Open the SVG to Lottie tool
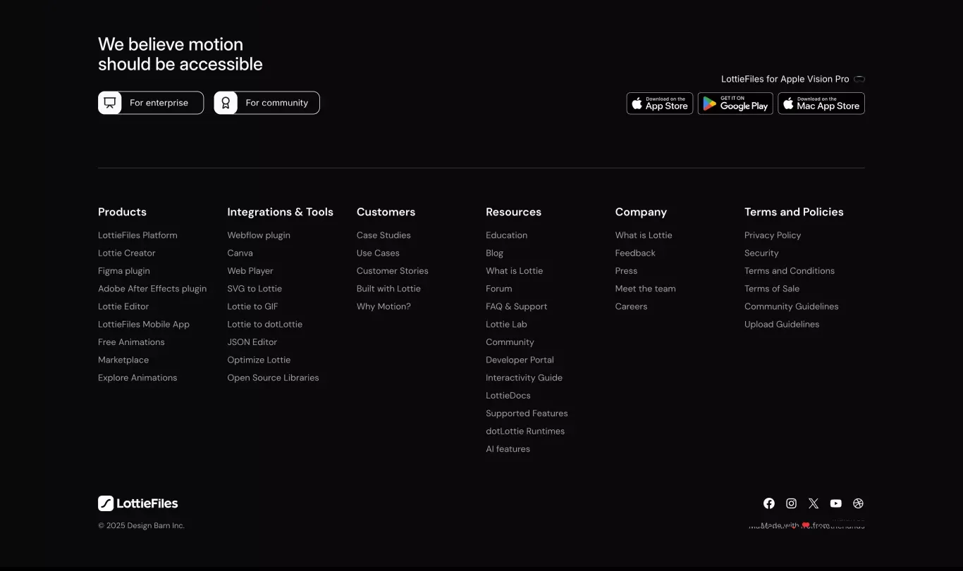The image size is (963, 571). coord(254,289)
